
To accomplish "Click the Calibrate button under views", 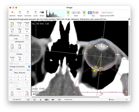I will click(x=16, y=35).
